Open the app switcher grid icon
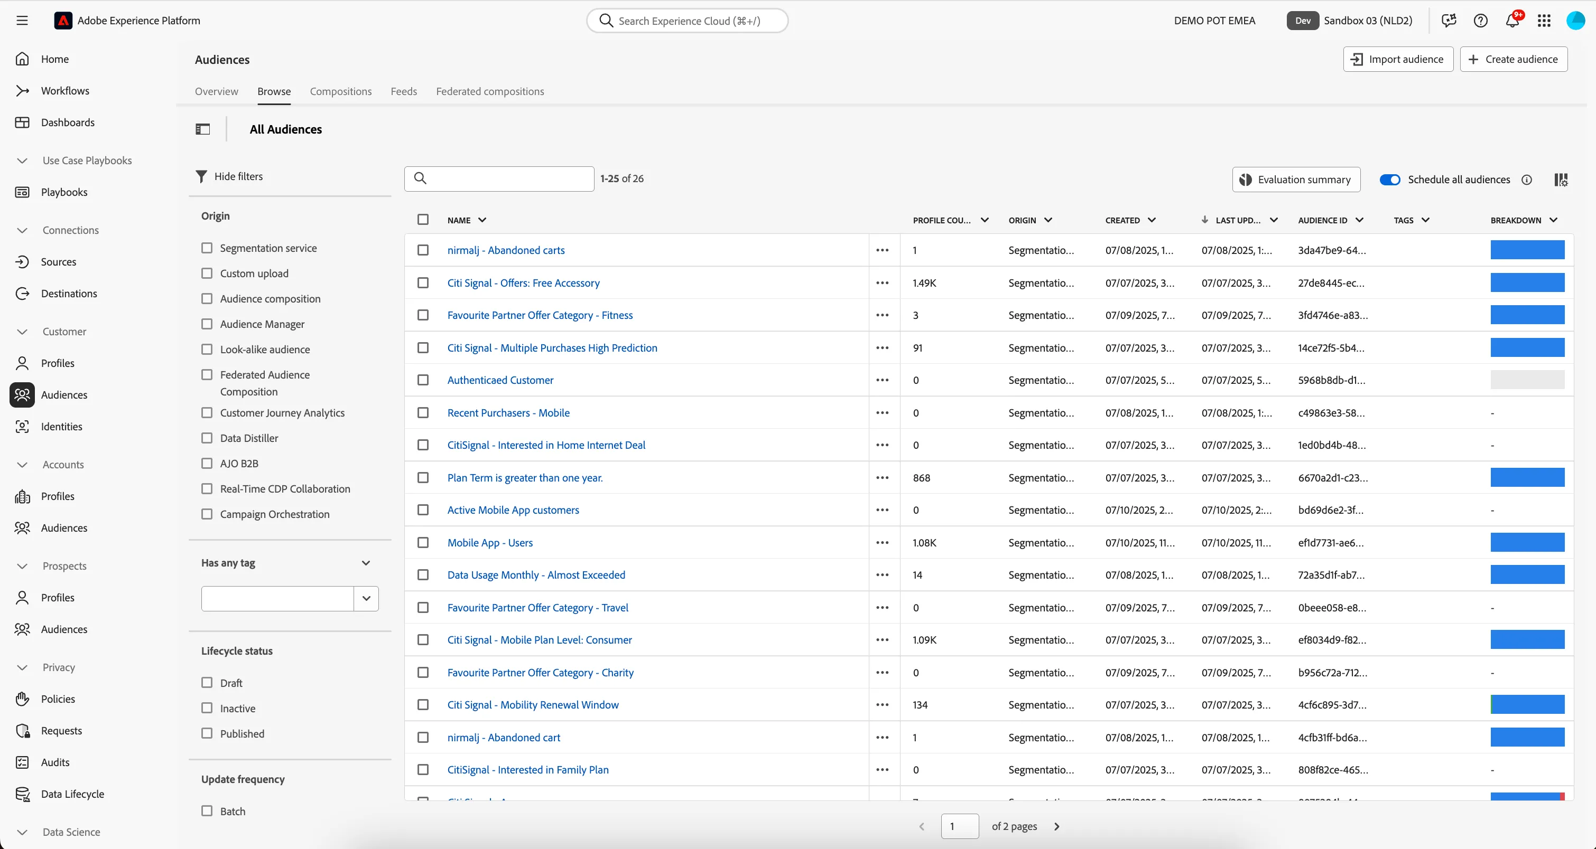The image size is (1596, 849). click(1544, 21)
